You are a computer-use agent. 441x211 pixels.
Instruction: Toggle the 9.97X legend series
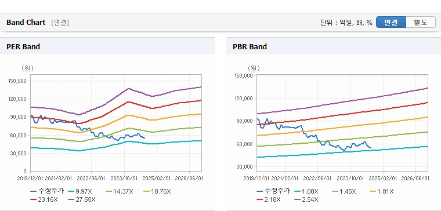click(80, 191)
